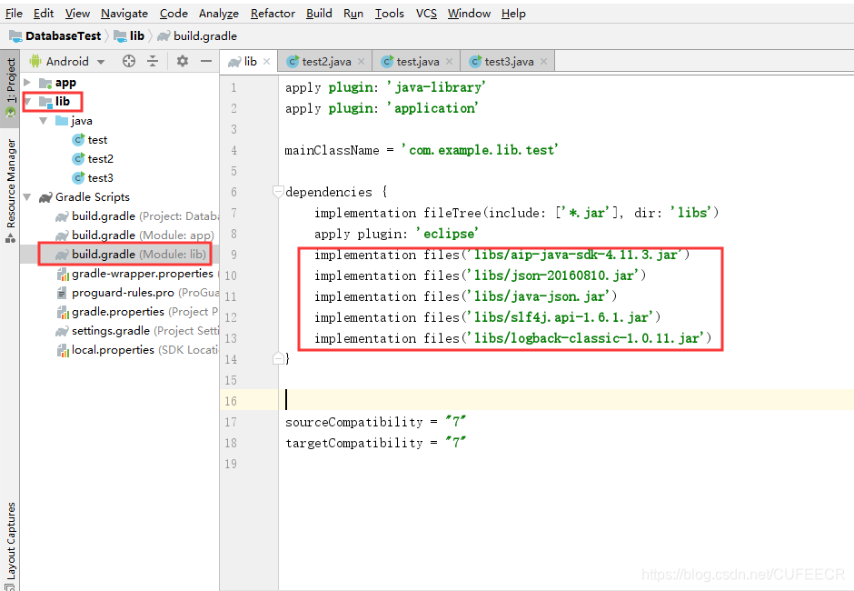The width and height of the screenshot is (854, 591).
Task: Open local.properties file
Action: click(x=136, y=349)
